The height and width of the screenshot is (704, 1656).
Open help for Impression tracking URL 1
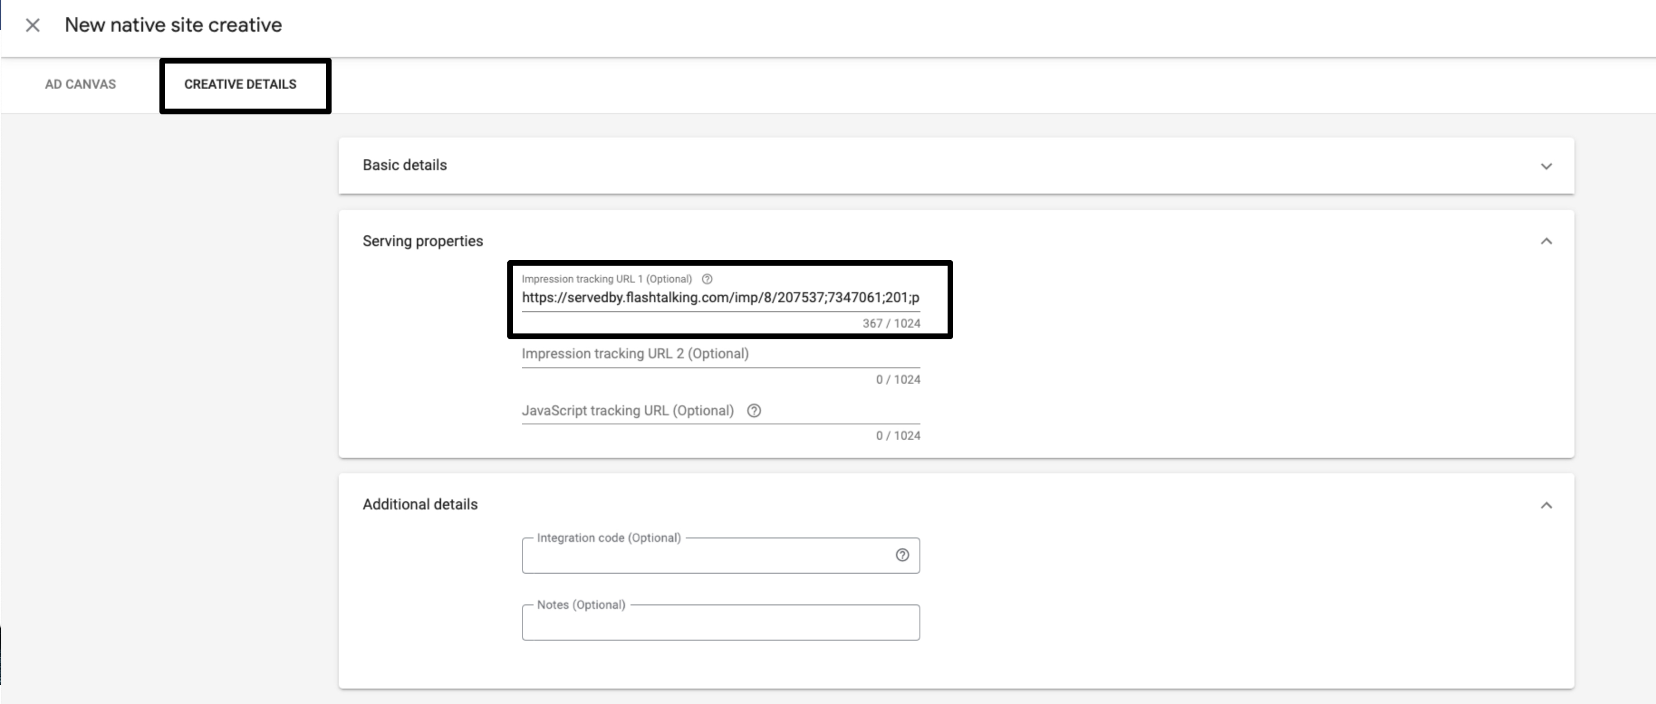point(707,279)
